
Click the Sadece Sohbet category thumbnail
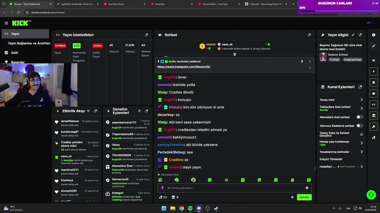[x=323, y=57]
